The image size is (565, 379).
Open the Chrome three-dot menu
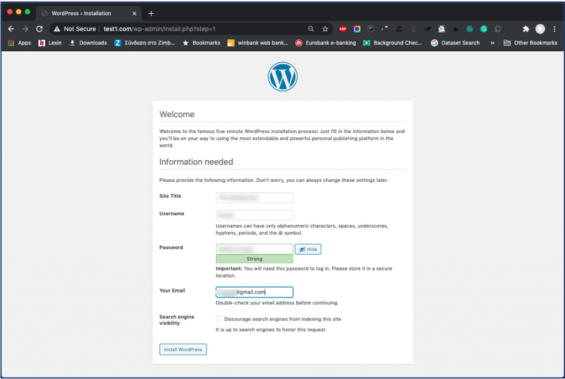pos(554,29)
